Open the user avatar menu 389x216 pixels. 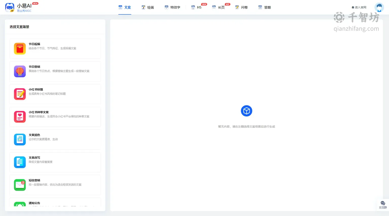click(x=379, y=7)
